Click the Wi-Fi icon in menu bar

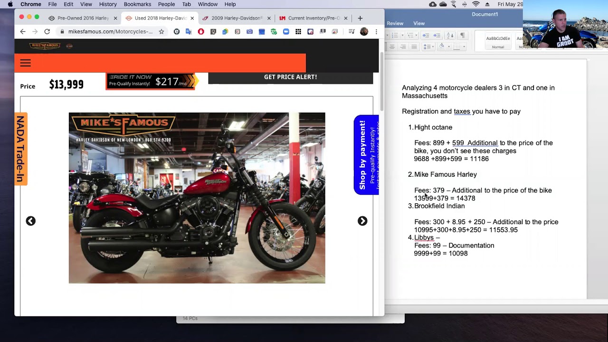pos(476,4)
